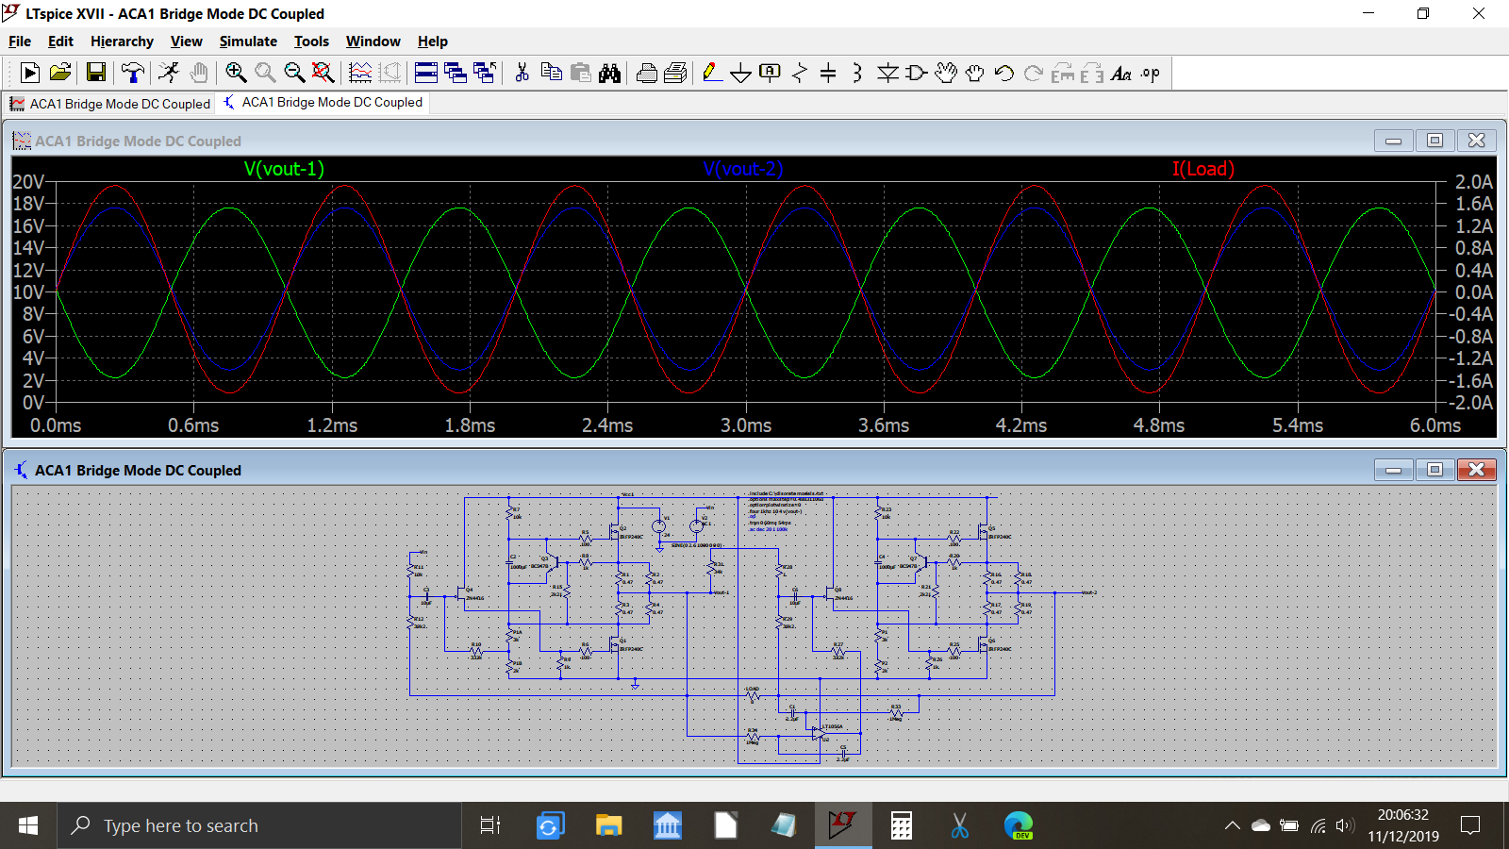Autorange the waveform plot icon

pyautogui.click(x=360, y=73)
